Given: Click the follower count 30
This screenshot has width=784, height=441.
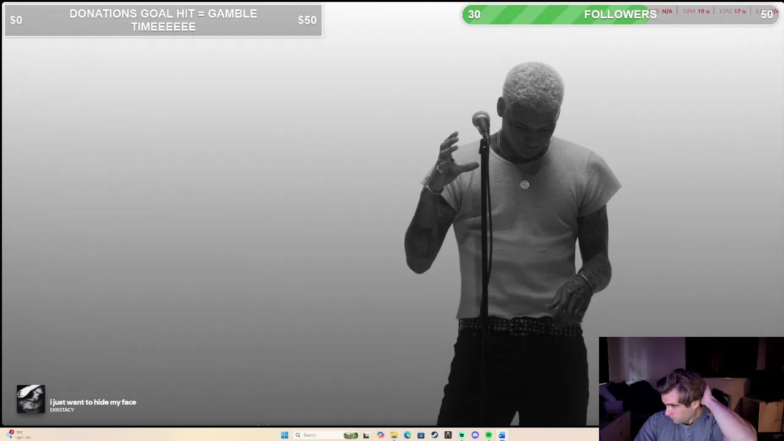Looking at the screenshot, I should [x=474, y=15].
